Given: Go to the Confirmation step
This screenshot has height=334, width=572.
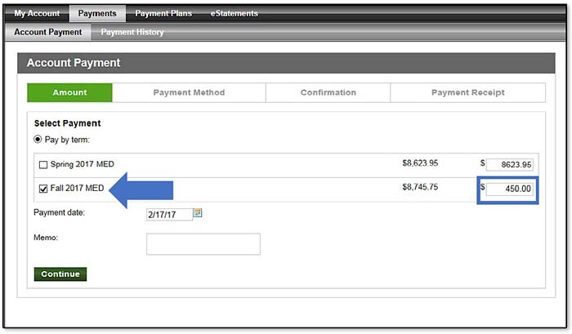Looking at the screenshot, I should (328, 92).
